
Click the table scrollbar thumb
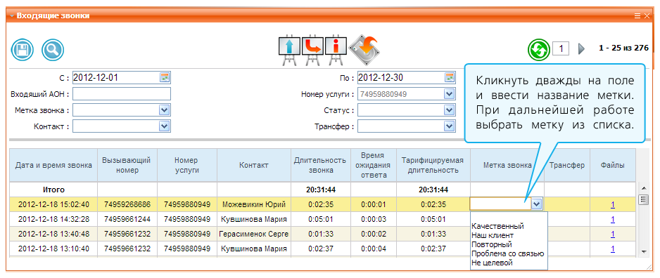(x=644, y=199)
